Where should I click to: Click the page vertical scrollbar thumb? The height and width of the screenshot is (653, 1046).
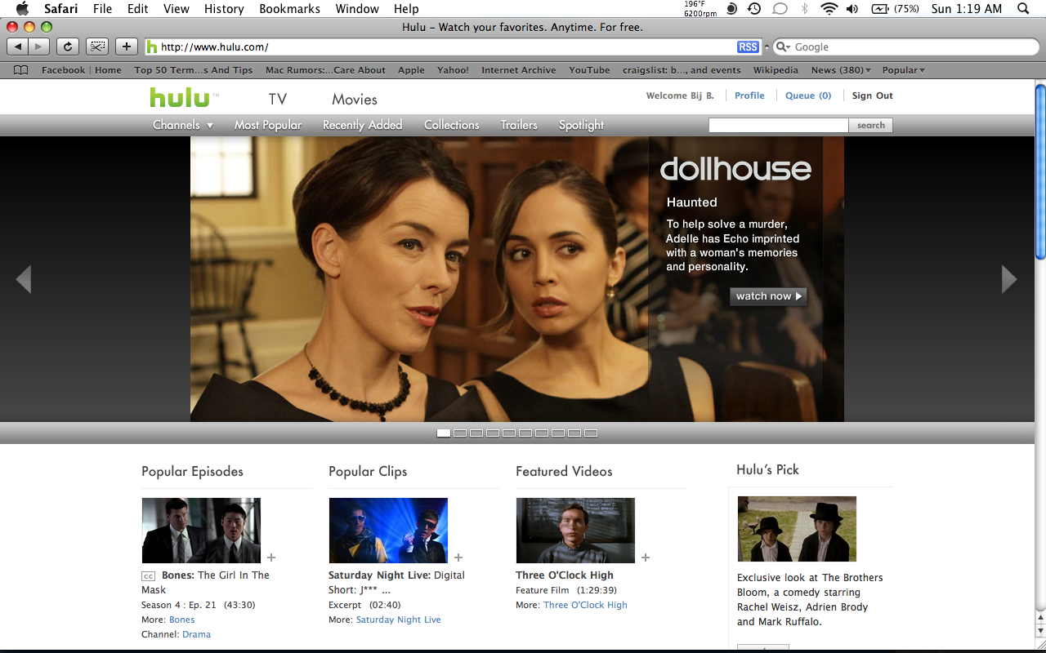tap(1040, 171)
